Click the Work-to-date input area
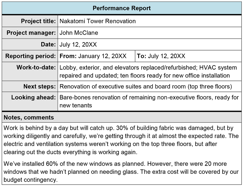This screenshot has height=186, width=243. point(149,71)
